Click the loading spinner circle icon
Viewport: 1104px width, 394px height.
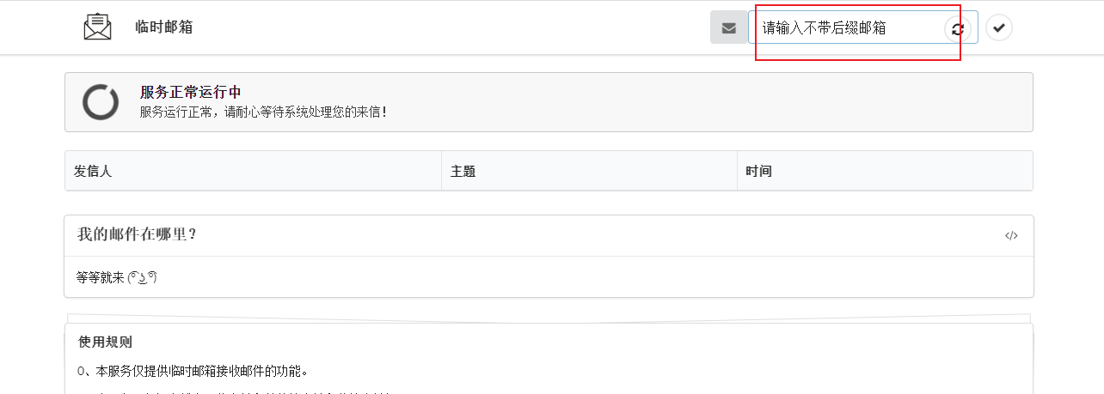point(101,102)
